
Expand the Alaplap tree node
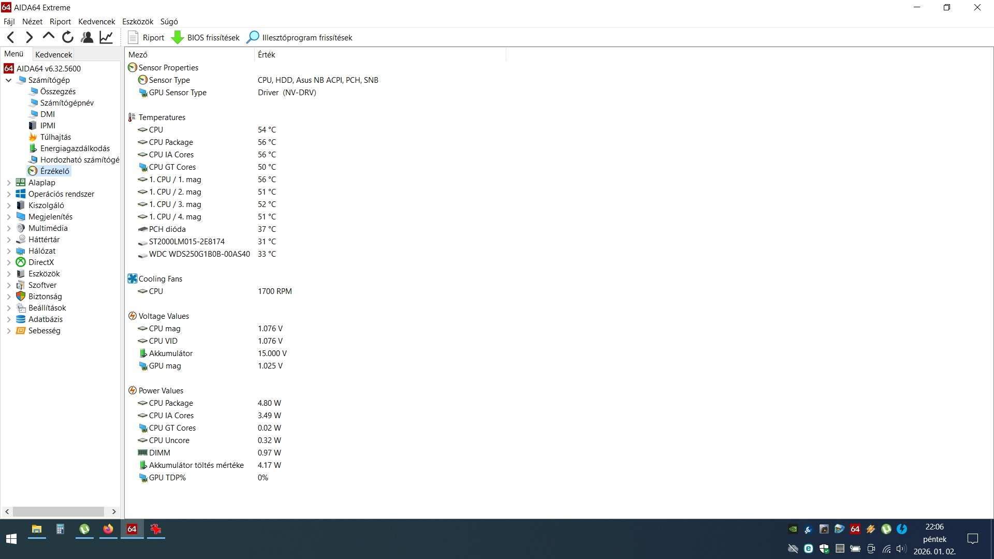[9, 183]
